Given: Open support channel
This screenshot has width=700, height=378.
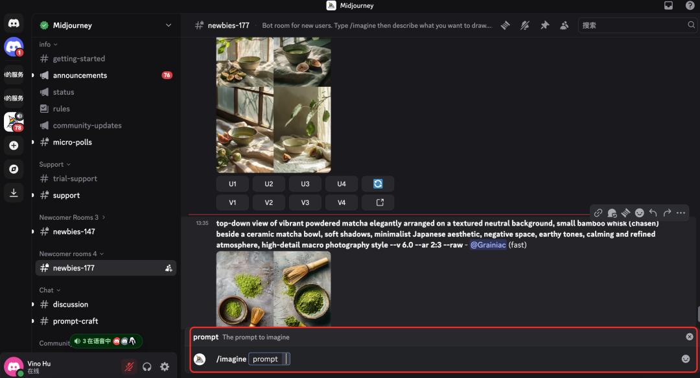Looking at the screenshot, I should click(106, 195).
